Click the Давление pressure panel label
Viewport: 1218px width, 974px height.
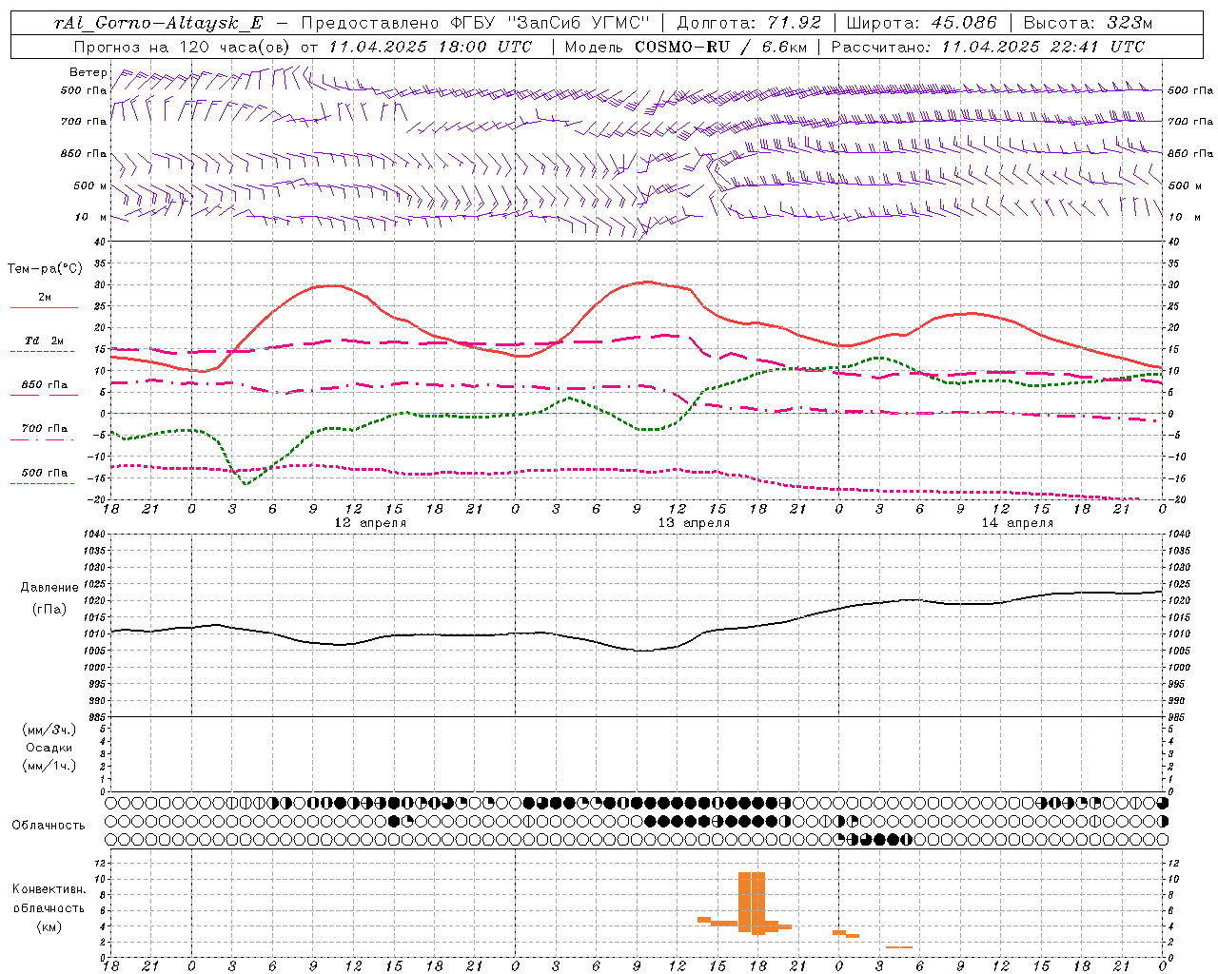(x=49, y=588)
